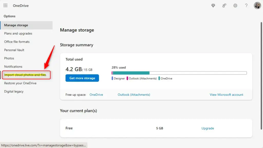This screenshot has width=263, height=148.
Task: Click the Get more storage button
Action: (82, 78)
